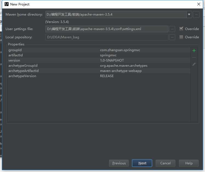Click value org.apache.maven.archetypes
The image size is (205, 172).
(x=124, y=66)
